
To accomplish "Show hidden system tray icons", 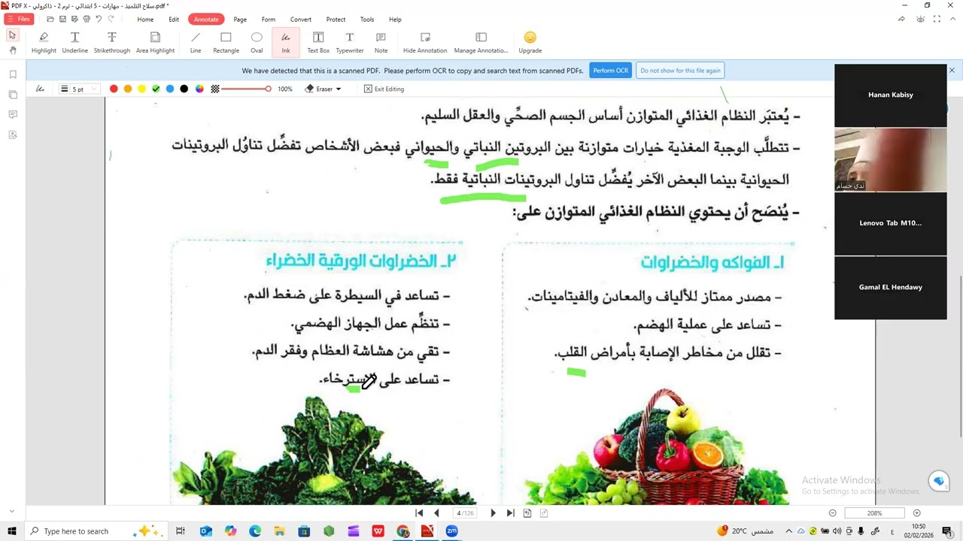I will coord(788,531).
